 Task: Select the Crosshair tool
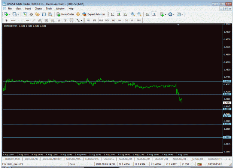point(13,20)
